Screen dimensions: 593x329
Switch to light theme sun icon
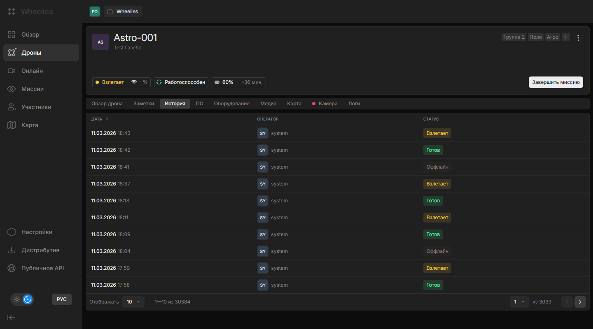(17, 299)
